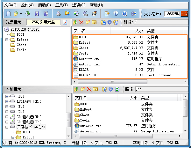Open properties gear in disc pane toolbar

(110, 22)
